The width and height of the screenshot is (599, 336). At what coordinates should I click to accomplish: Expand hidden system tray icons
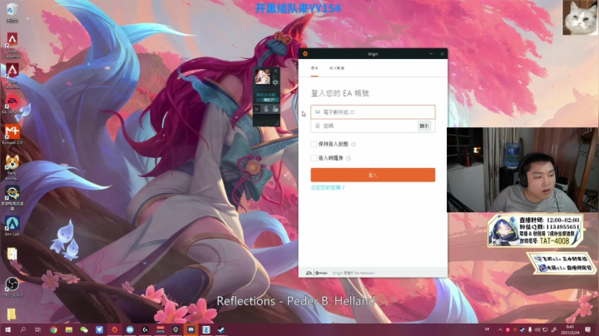click(x=500, y=329)
